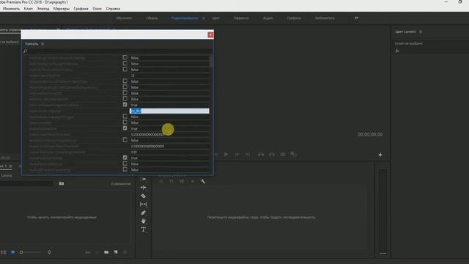
Task: Show overflow workspaces with the double chevron
Action: point(356,18)
